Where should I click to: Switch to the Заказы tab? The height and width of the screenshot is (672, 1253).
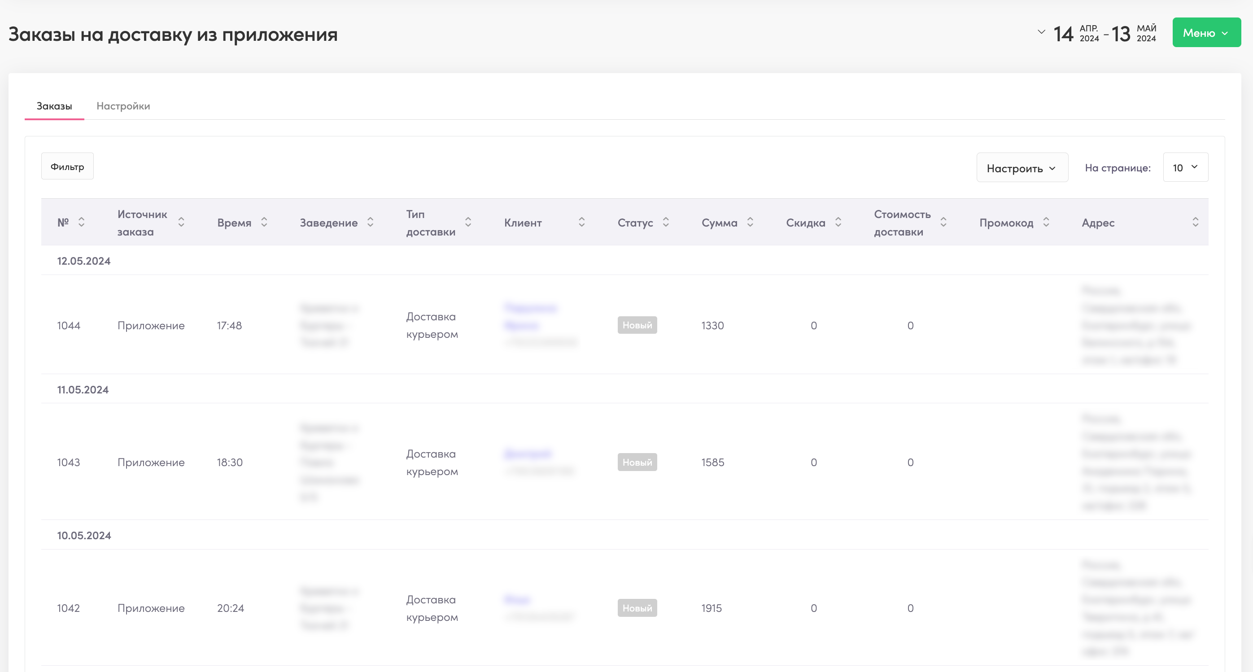click(54, 106)
